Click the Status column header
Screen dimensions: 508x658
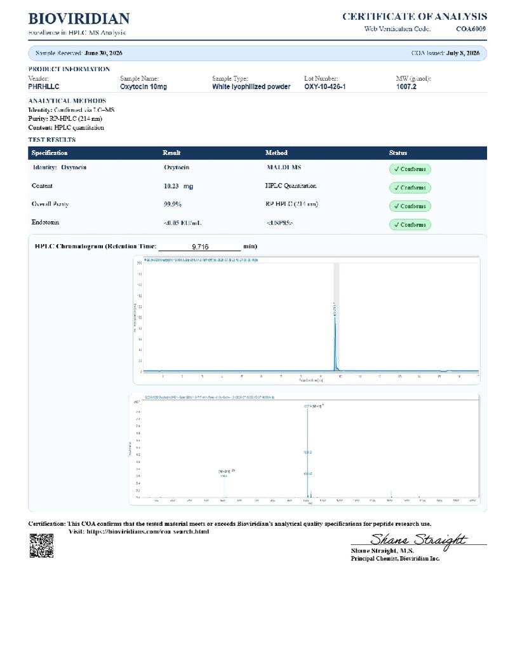point(398,153)
